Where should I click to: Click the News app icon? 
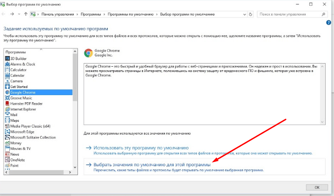(x=7, y=154)
